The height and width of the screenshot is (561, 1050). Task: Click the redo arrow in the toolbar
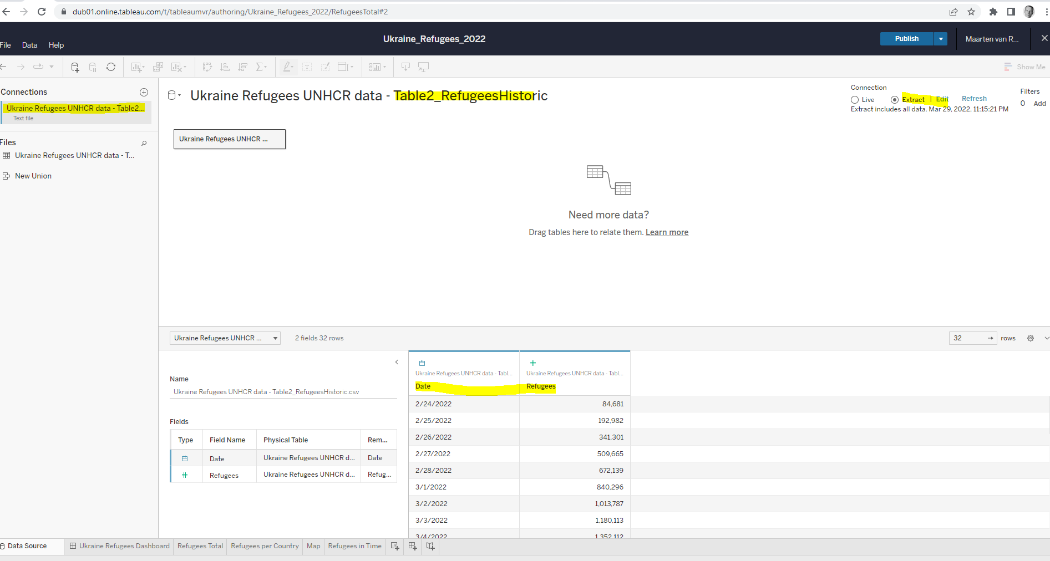click(21, 67)
